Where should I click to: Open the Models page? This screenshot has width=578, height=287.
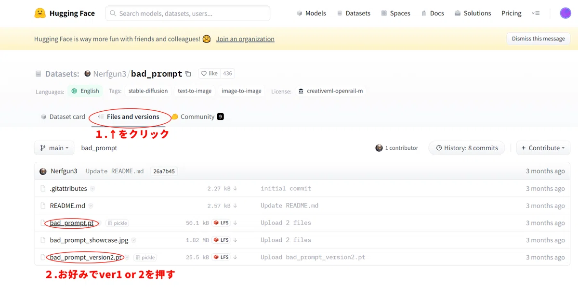click(x=311, y=13)
